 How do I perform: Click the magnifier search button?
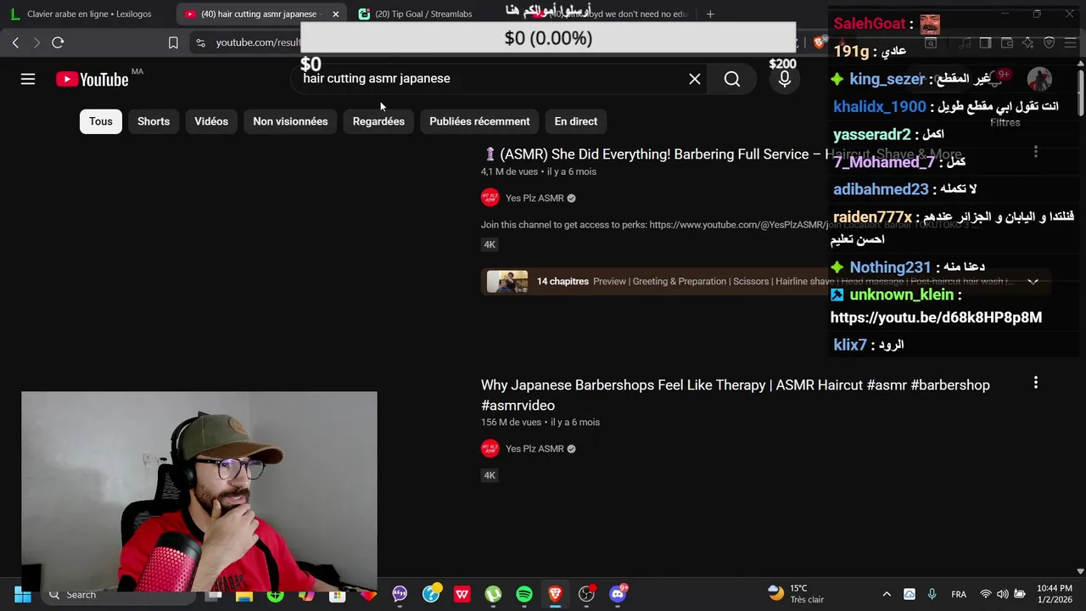732,79
